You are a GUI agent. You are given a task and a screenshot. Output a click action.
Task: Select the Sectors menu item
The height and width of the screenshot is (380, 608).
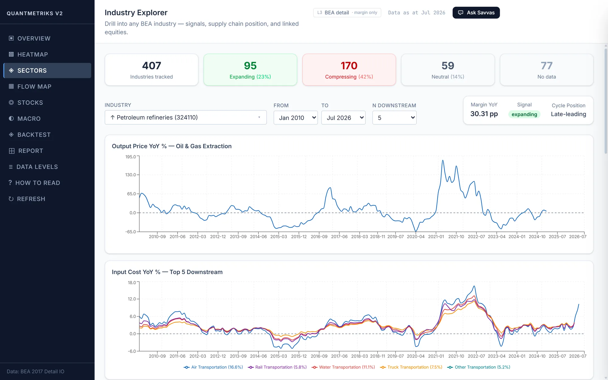[47, 71]
